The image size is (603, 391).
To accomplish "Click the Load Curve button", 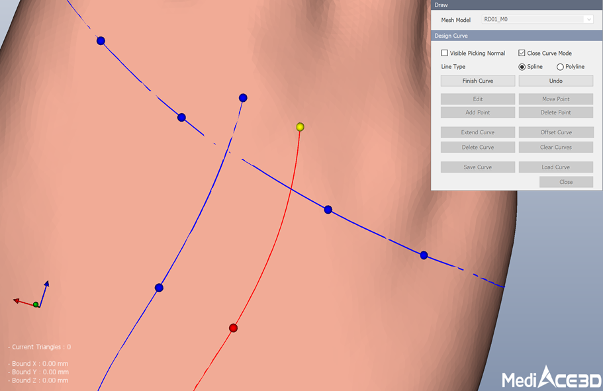I will point(556,167).
